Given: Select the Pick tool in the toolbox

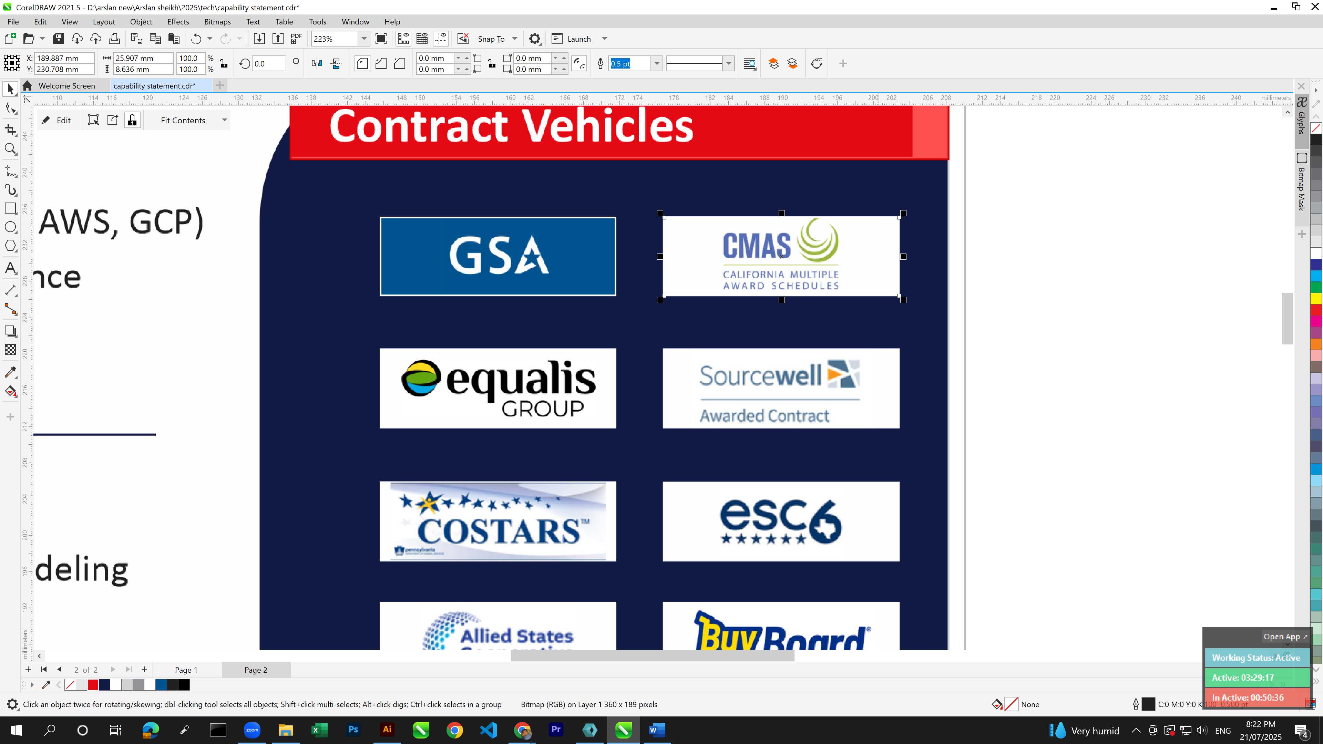Looking at the screenshot, I should (x=10, y=89).
